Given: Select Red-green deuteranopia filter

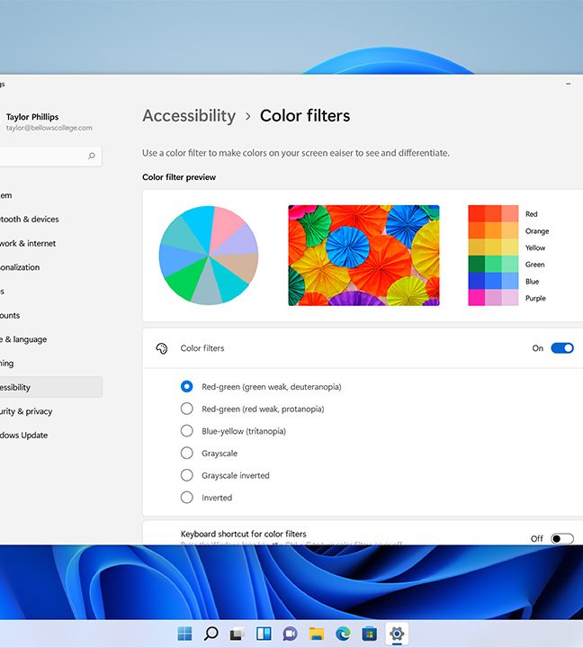Looking at the screenshot, I should pos(187,386).
